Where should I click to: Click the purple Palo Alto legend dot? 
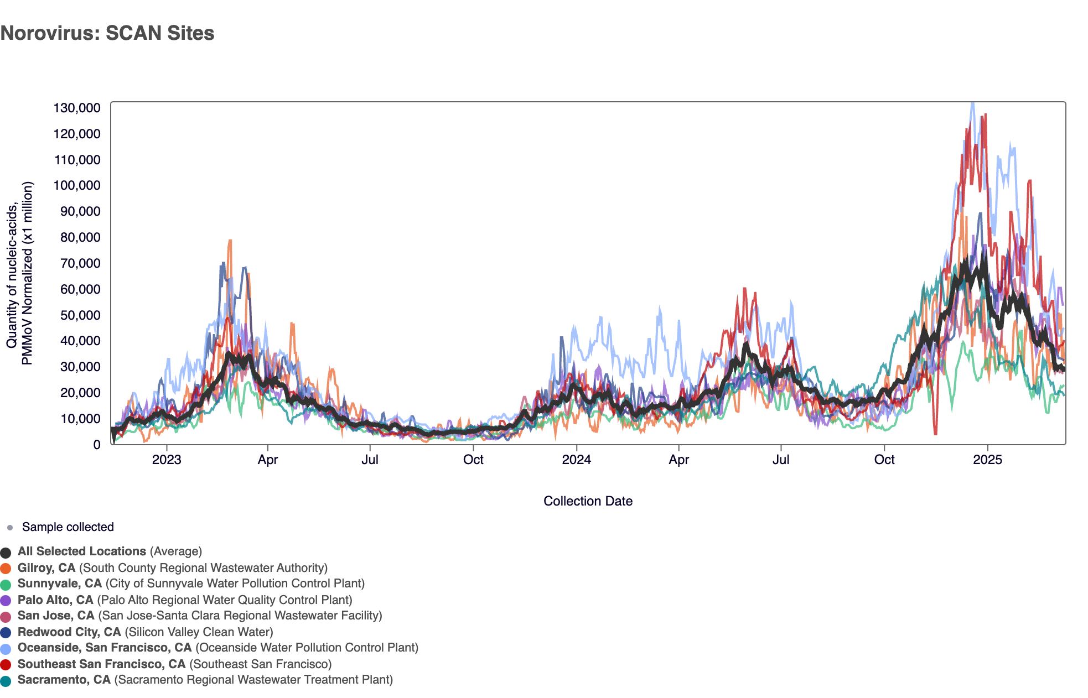click(6, 601)
